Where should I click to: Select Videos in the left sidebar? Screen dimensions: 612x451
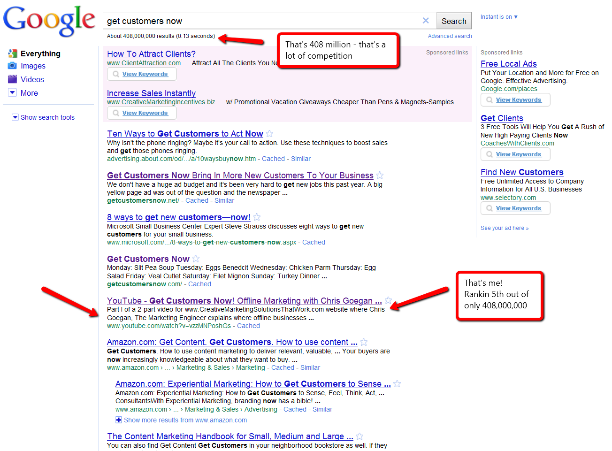pyautogui.click(x=32, y=80)
